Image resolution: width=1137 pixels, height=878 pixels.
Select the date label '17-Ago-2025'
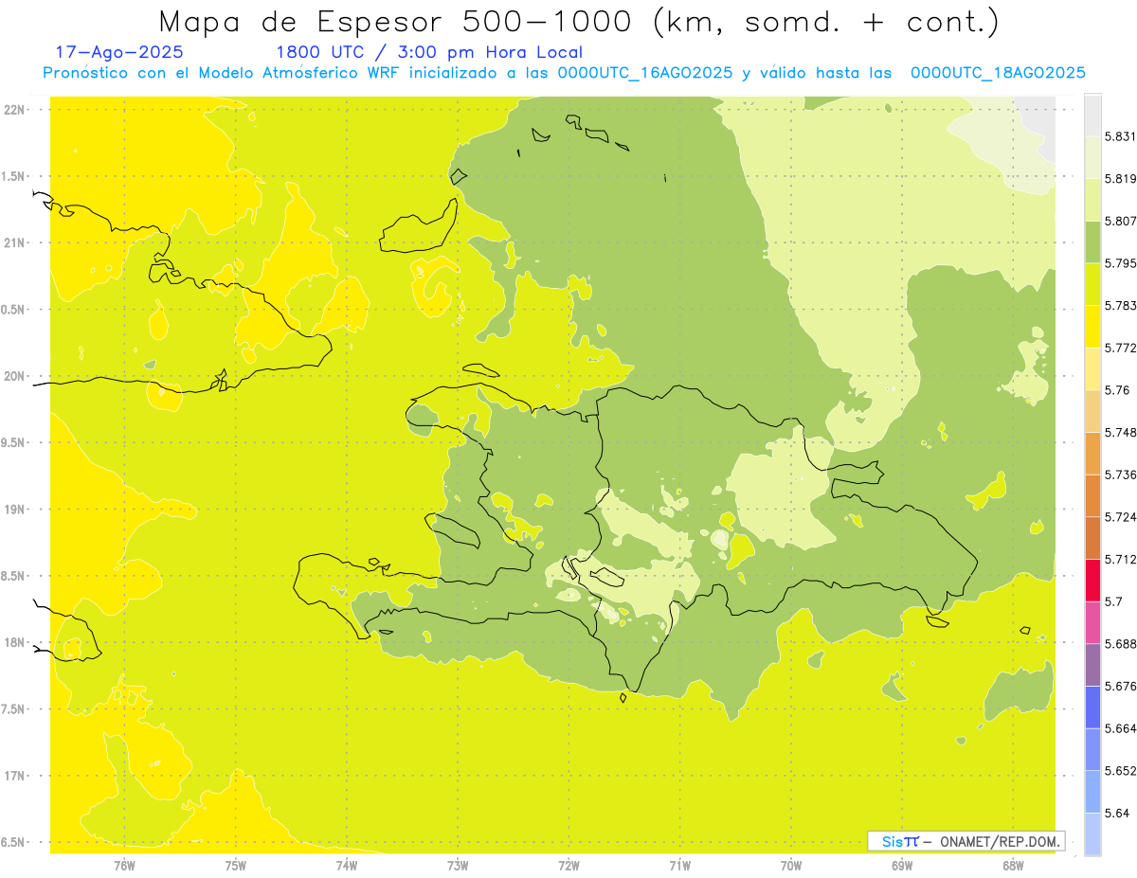119,52
